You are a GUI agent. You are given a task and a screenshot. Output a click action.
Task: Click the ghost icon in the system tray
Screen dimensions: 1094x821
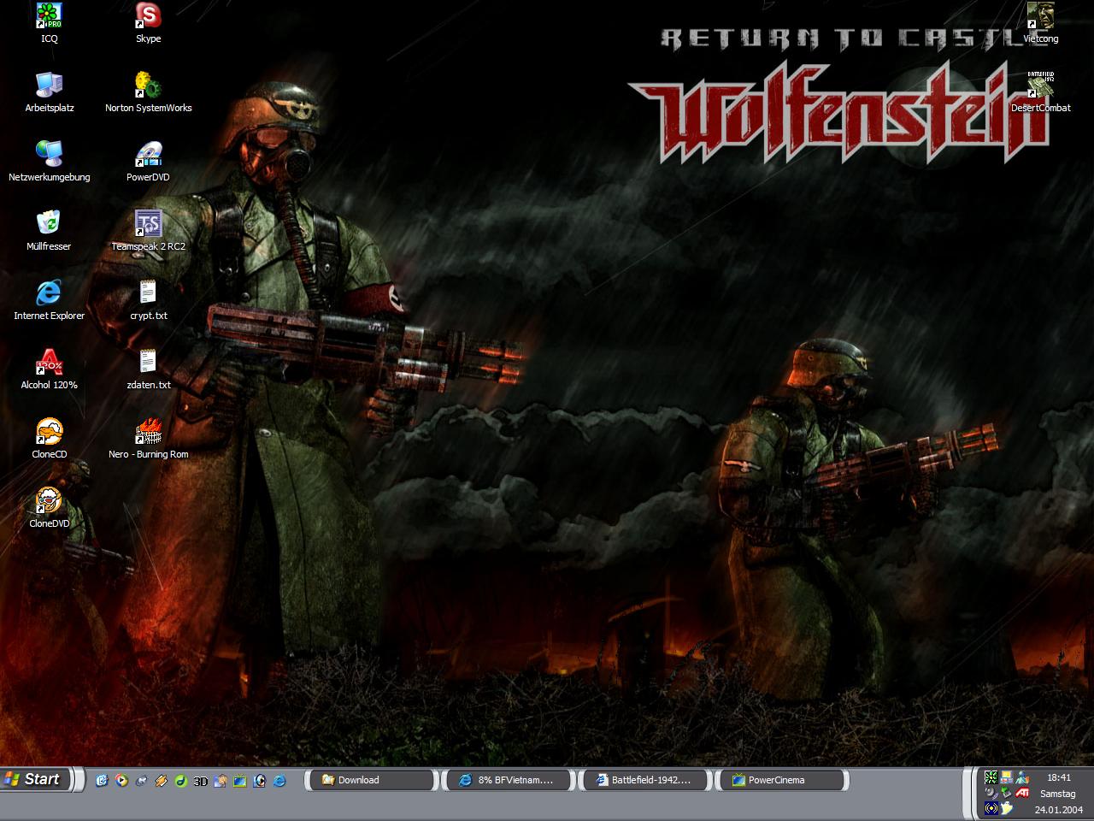tap(1007, 808)
